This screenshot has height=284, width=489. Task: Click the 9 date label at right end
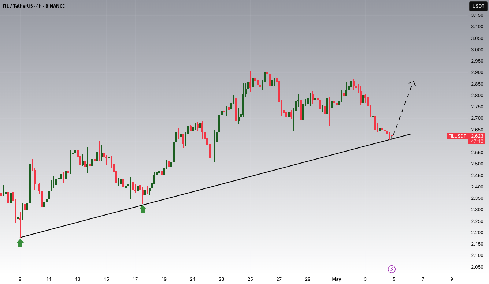(x=452, y=279)
